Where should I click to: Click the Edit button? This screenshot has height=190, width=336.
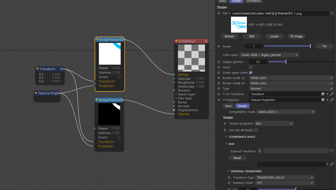[252, 36]
